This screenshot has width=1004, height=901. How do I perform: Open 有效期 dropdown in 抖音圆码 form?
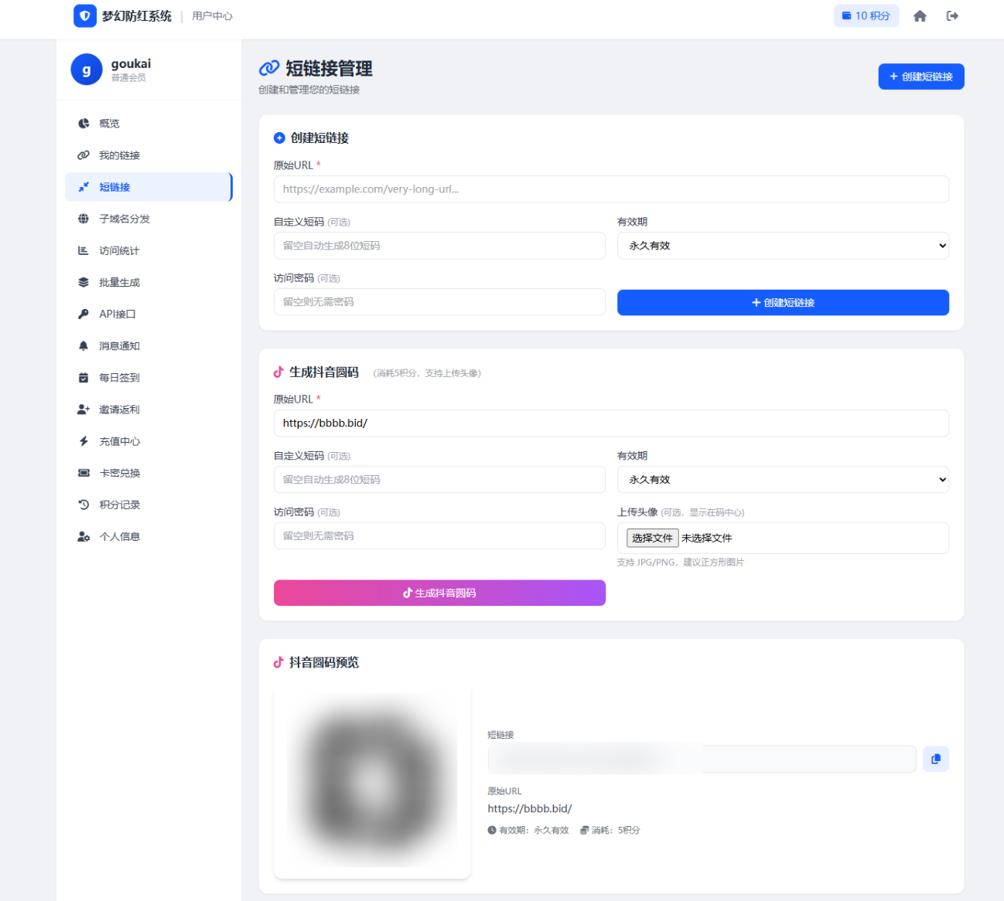[783, 480]
